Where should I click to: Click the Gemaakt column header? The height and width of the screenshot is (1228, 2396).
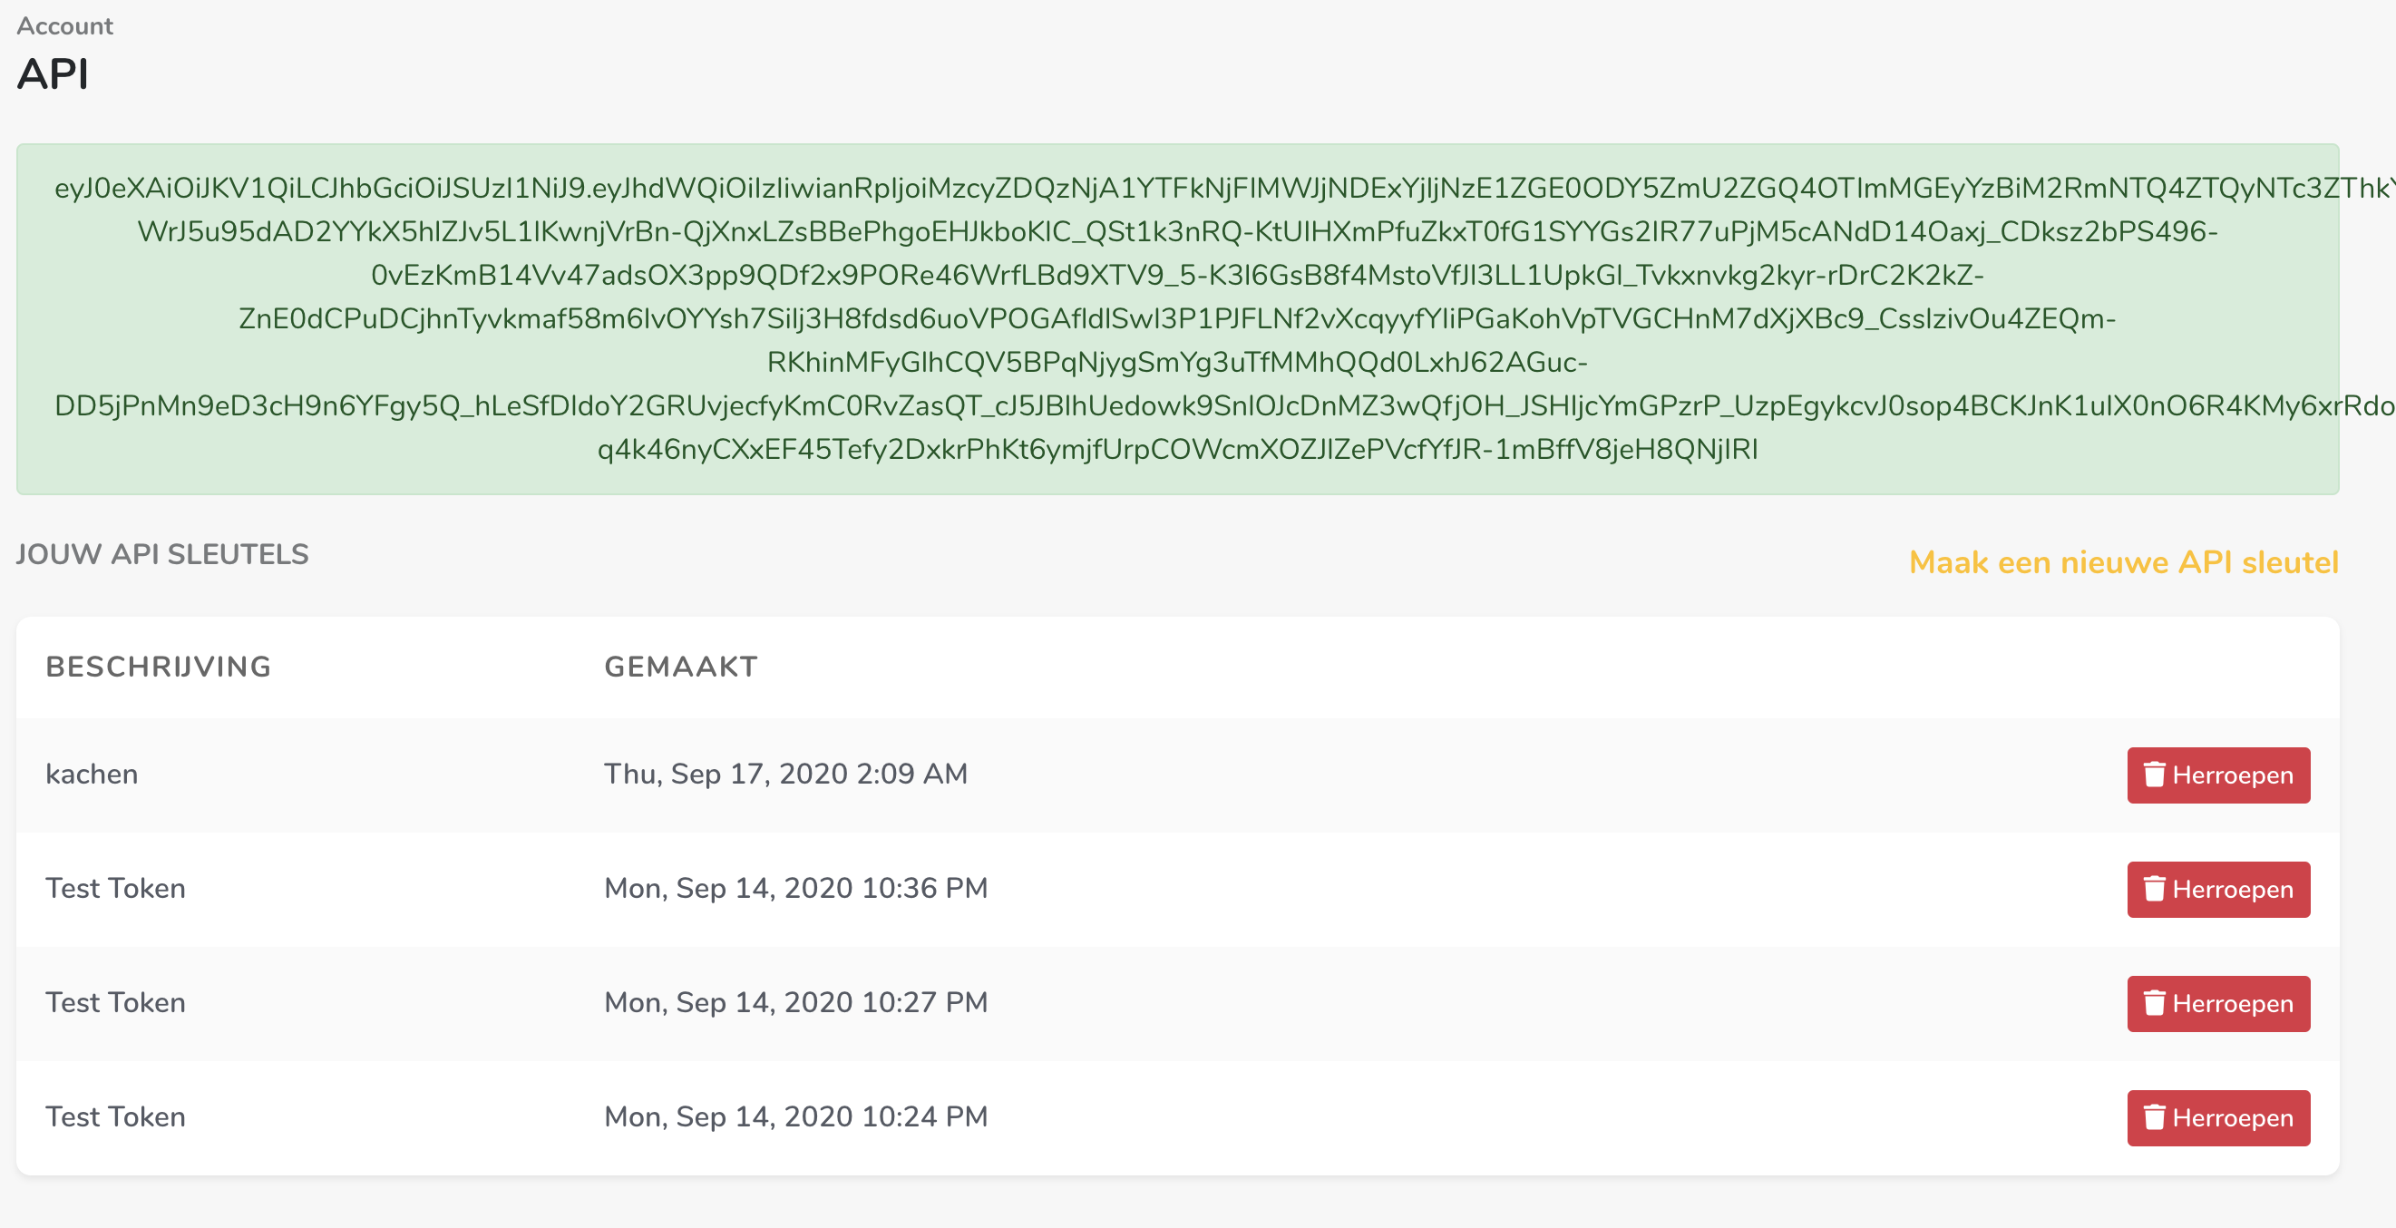pyautogui.click(x=681, y=666)
